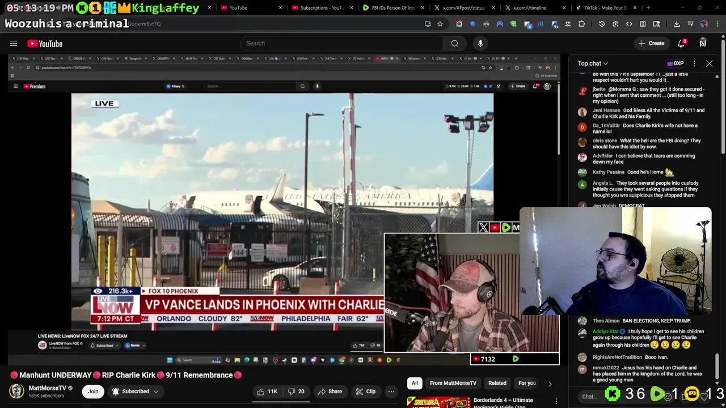The image size is (726, 408).
Task: Switch to FBI IDs Person Of Interest tab
Action: (x=393, y=8)
